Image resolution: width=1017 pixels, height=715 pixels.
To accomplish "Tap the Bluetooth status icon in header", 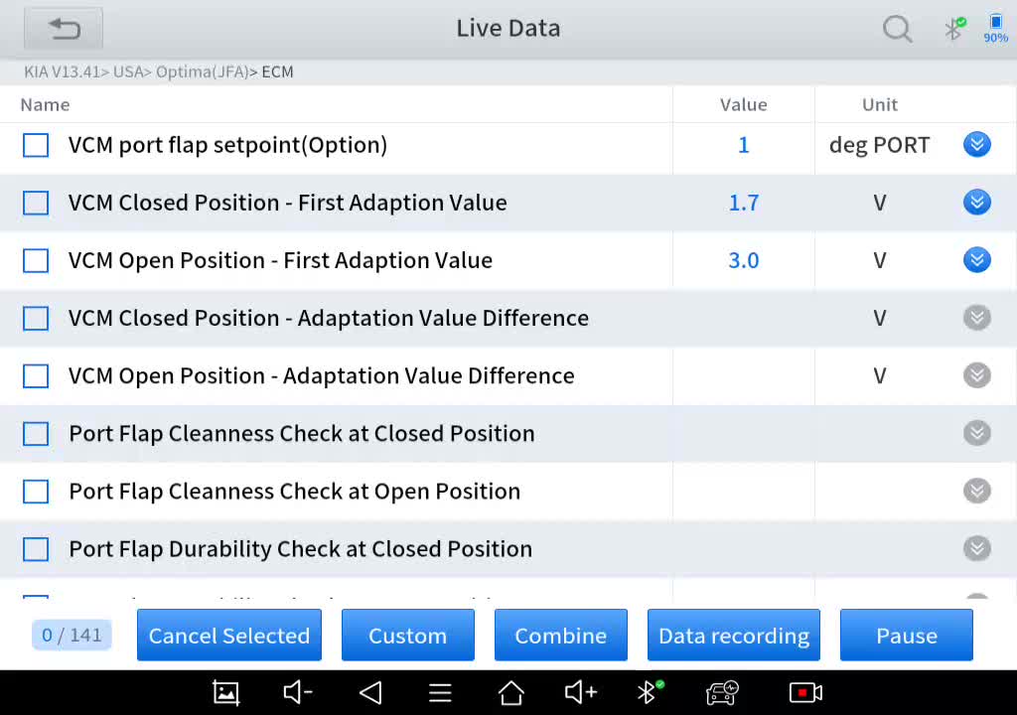I will pyautogui.click(x=954, y=29).
